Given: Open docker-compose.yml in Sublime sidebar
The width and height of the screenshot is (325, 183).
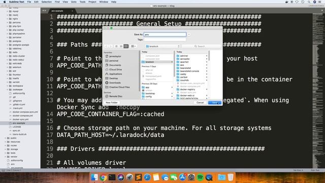Looking at the screenshot, I should coord(22,115).
